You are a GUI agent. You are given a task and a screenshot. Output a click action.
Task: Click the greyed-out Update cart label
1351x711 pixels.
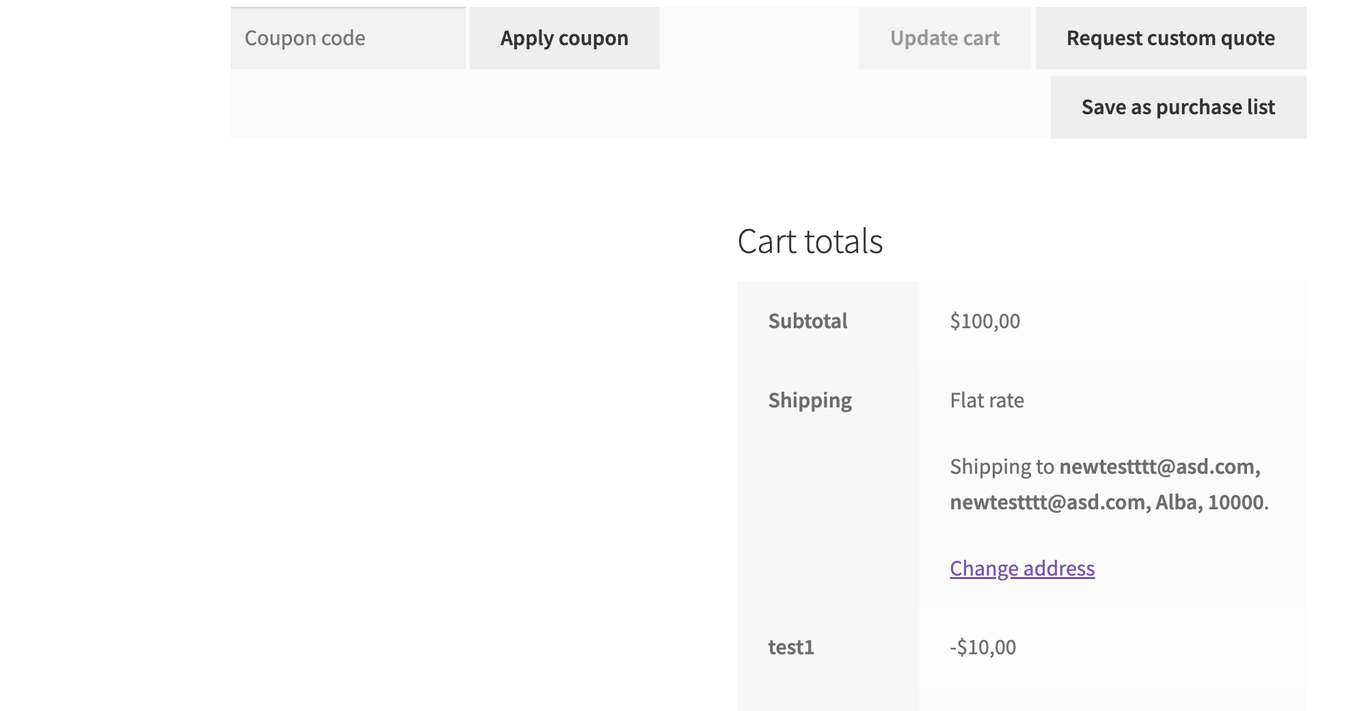pos(944,38)
